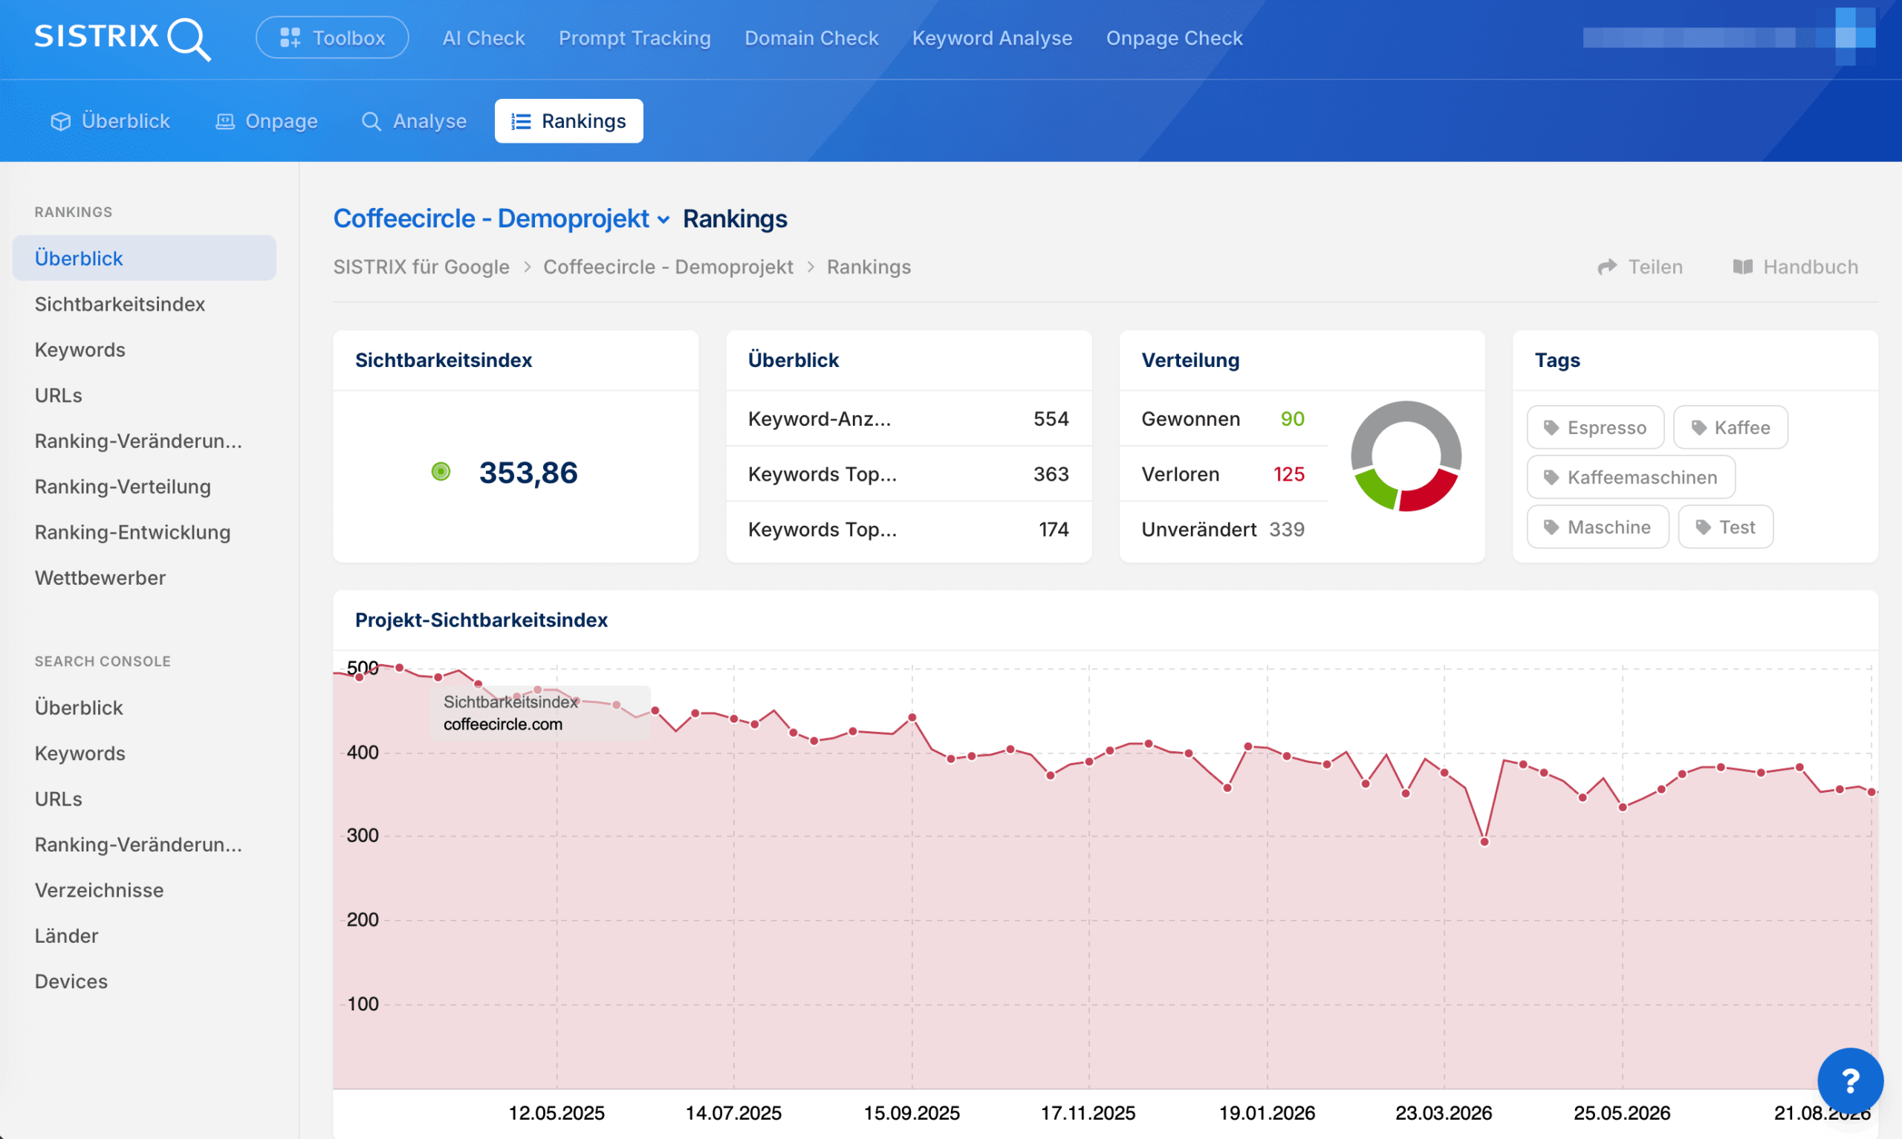Image resolution: width=1902 pixels, height=1139 pixels.
Task: Open Domain Check in top navigation
Action: [811, 38]
